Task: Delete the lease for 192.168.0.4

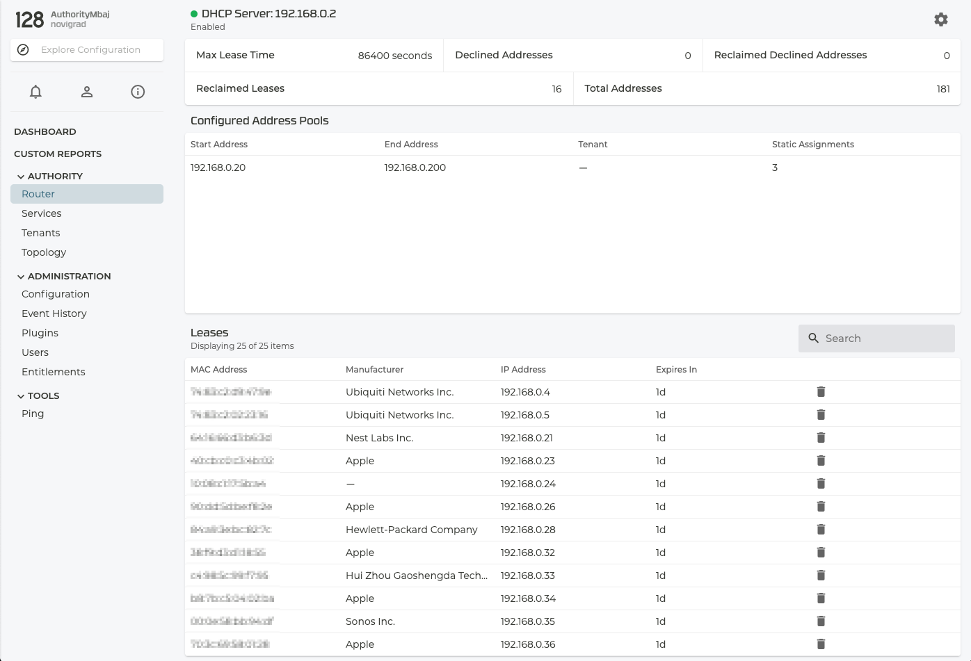Action: pos(821,392)
